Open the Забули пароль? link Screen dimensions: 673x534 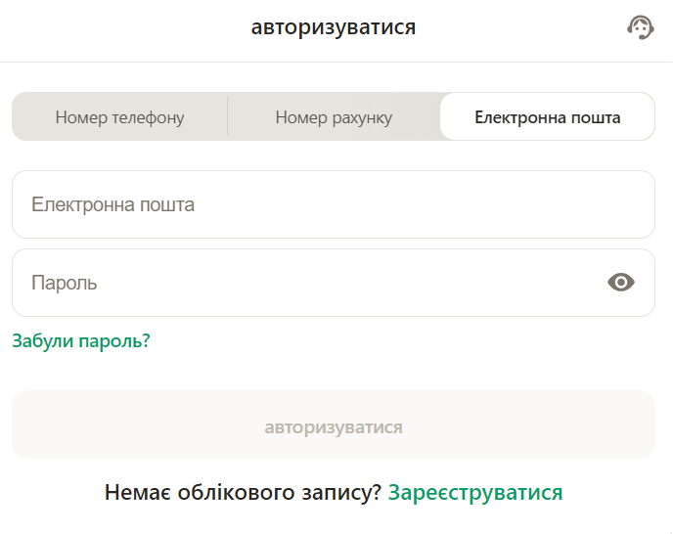point(80,340)
